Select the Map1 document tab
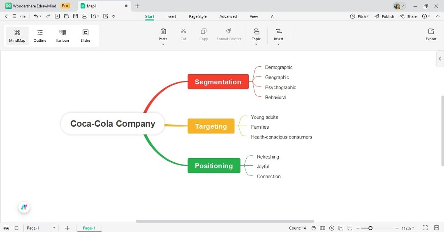Image resolution: width=444 pixels, height=232 pixels. click(104, 6)
